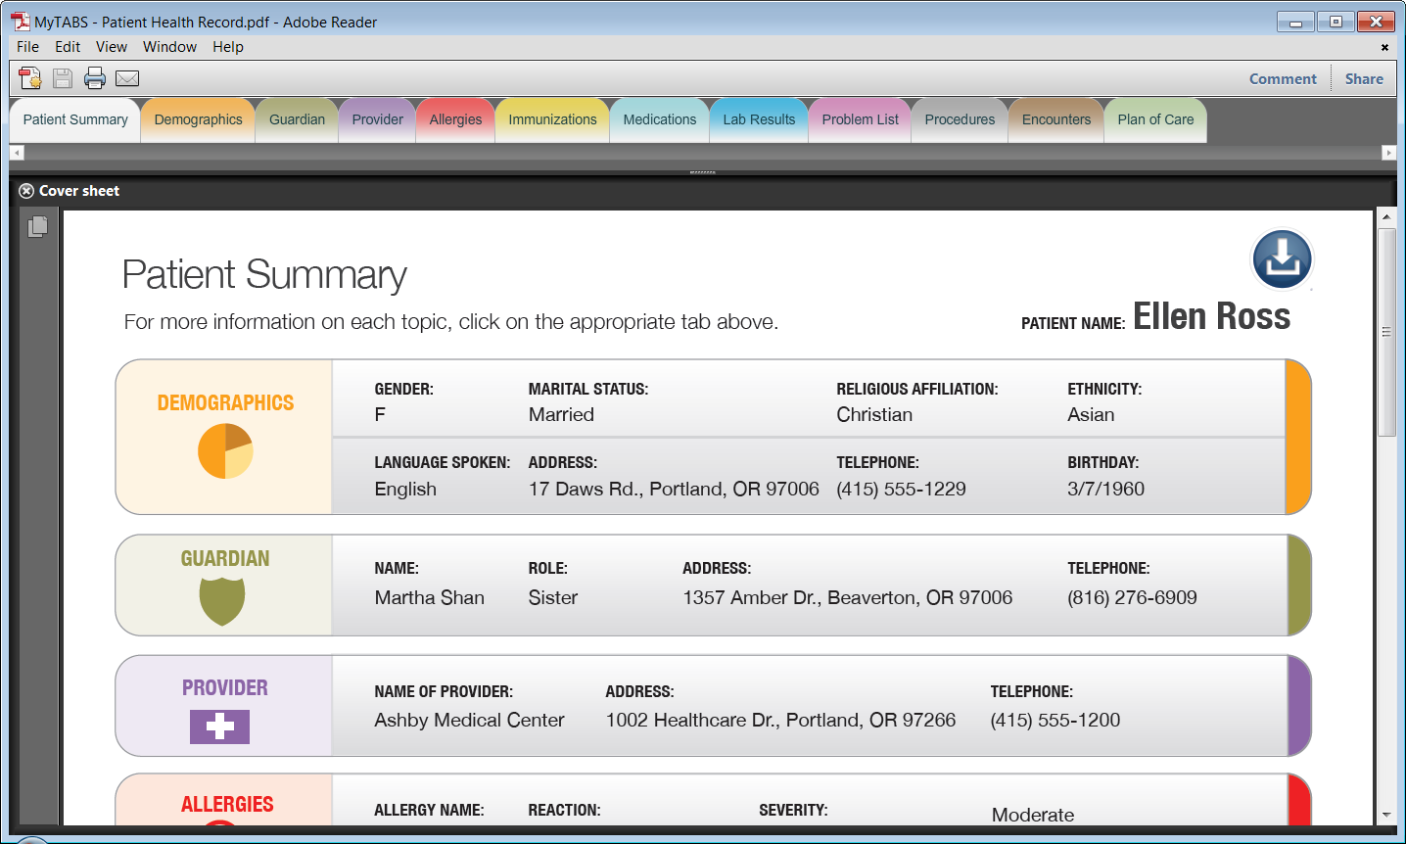Click the scroll up arrow of document scrollbar
Image resolution: width=1406 pixels, height=844 pixels.
[x=1385, y=216]
